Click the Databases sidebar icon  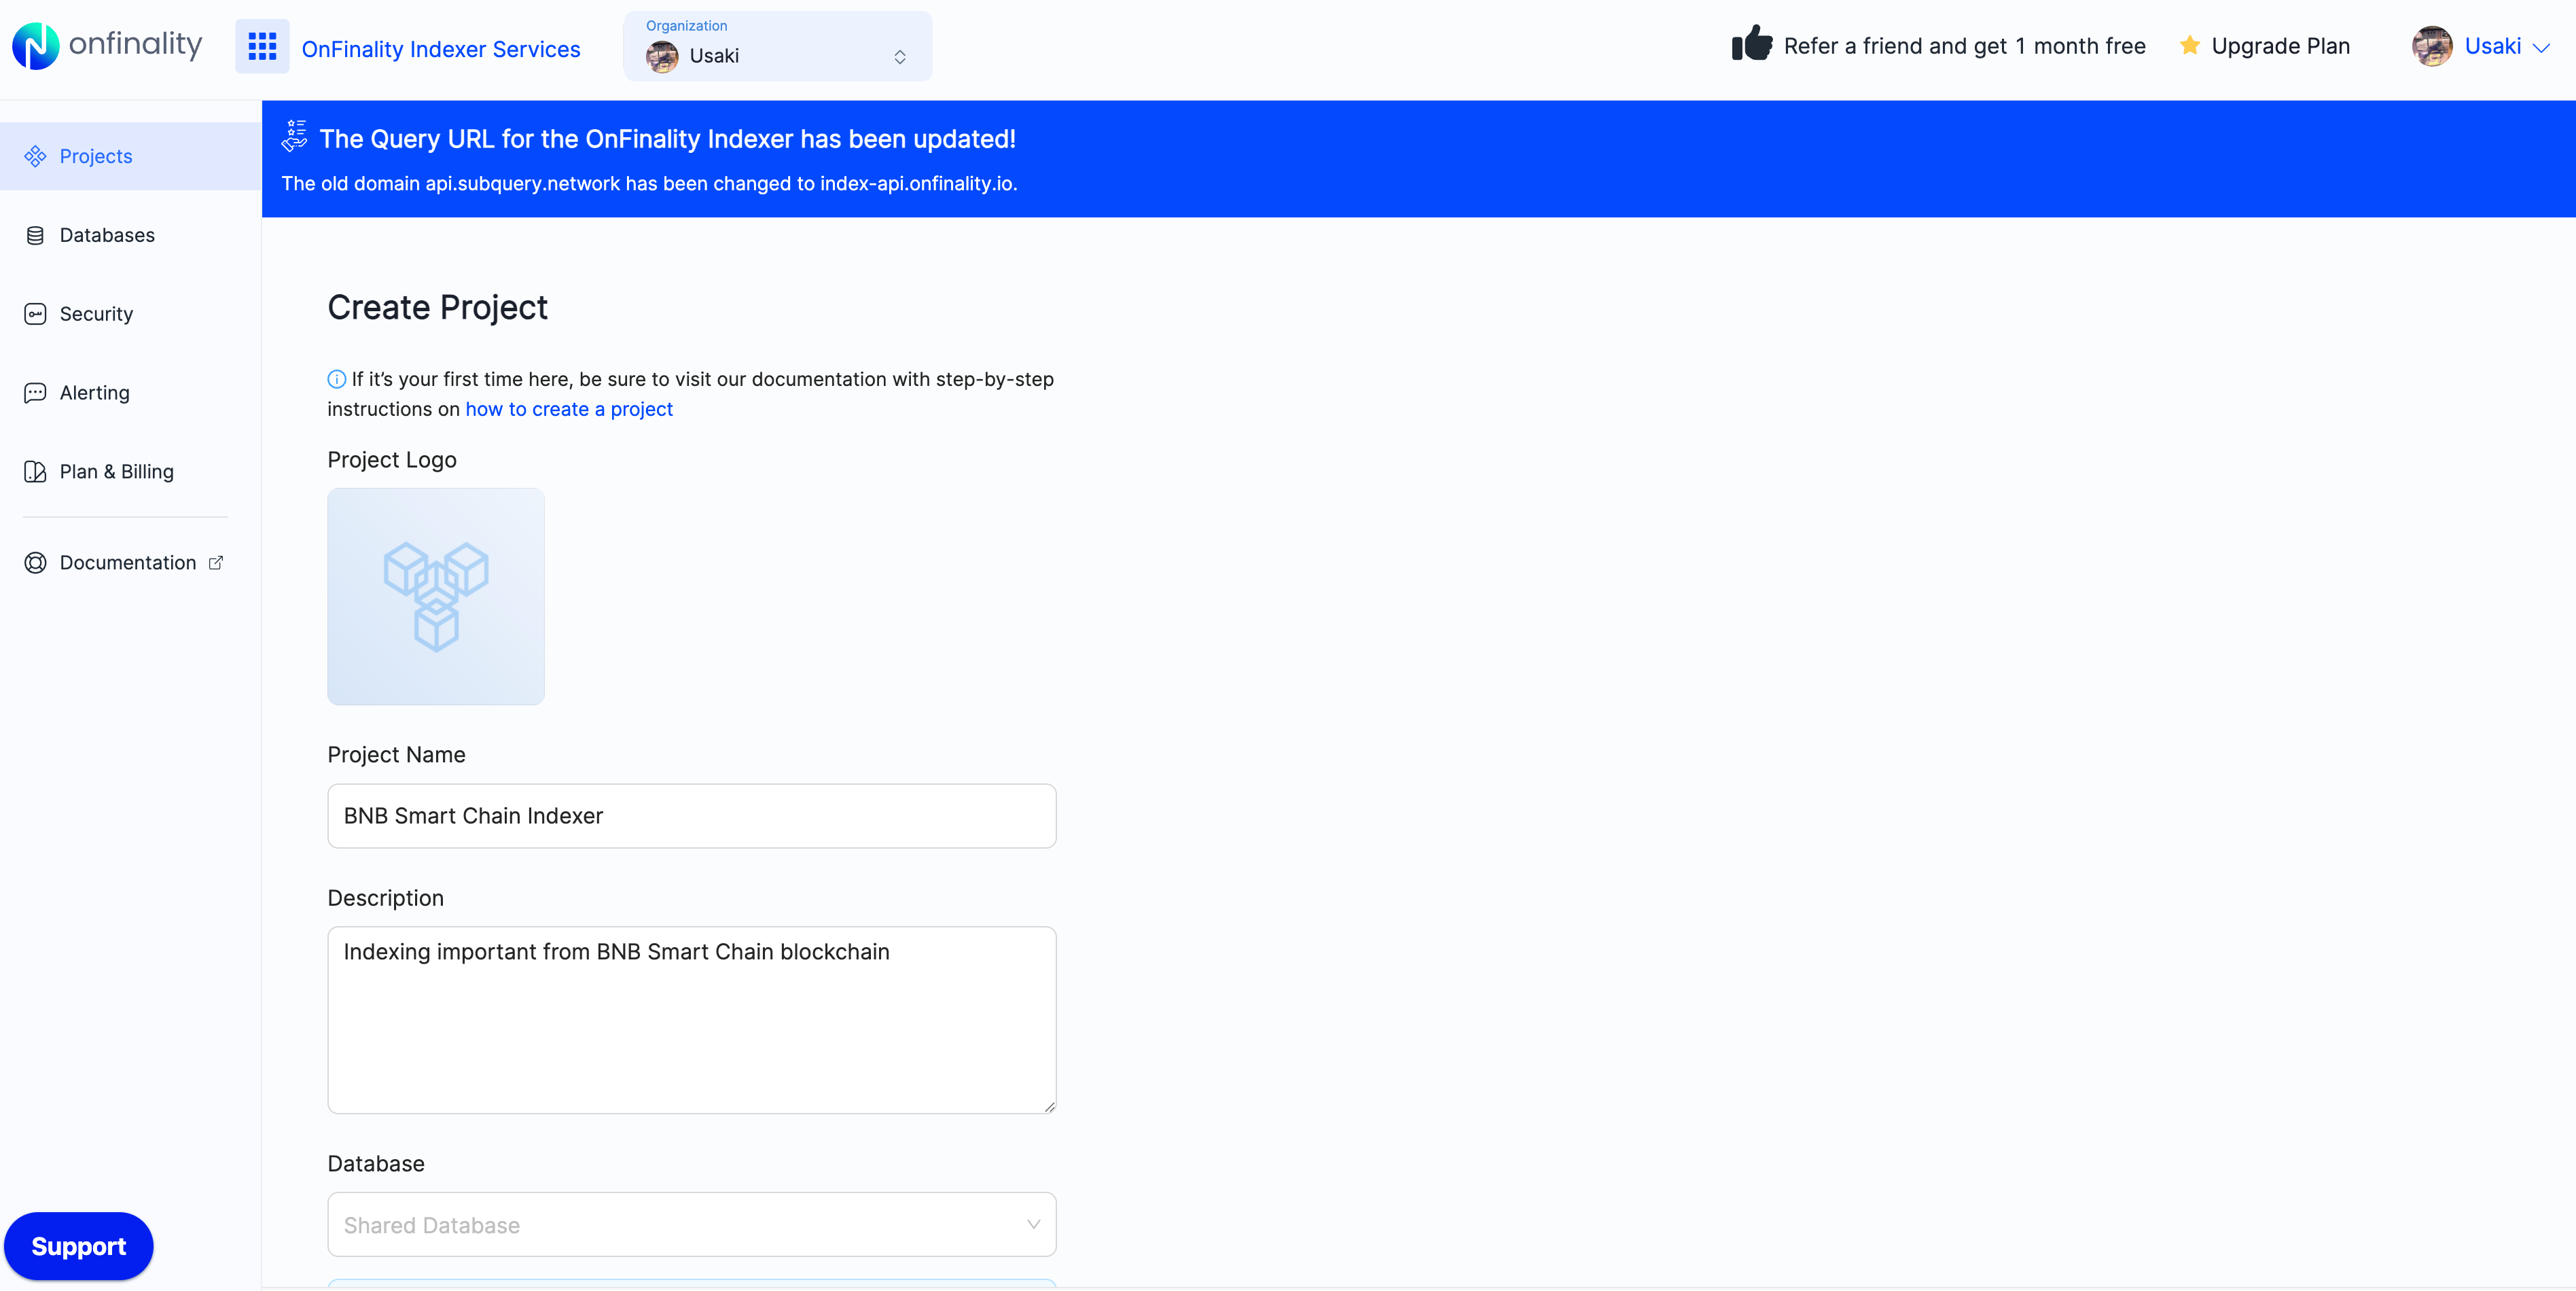coord(35,236)
